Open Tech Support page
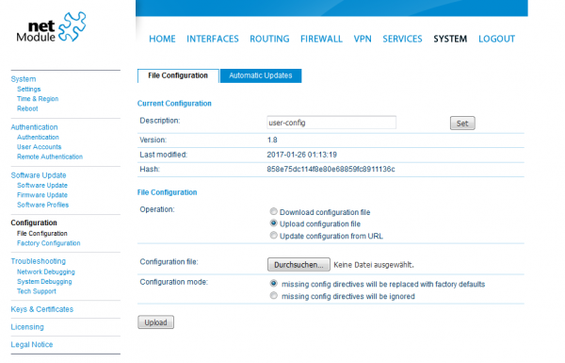The height and width of the screenshot is (363, 565). (x=37, y=291)
